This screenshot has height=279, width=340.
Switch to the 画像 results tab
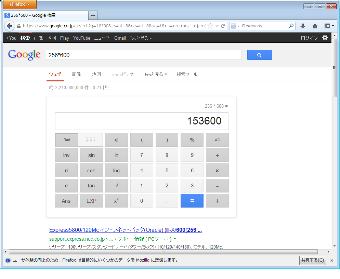(x=76, y=74)
